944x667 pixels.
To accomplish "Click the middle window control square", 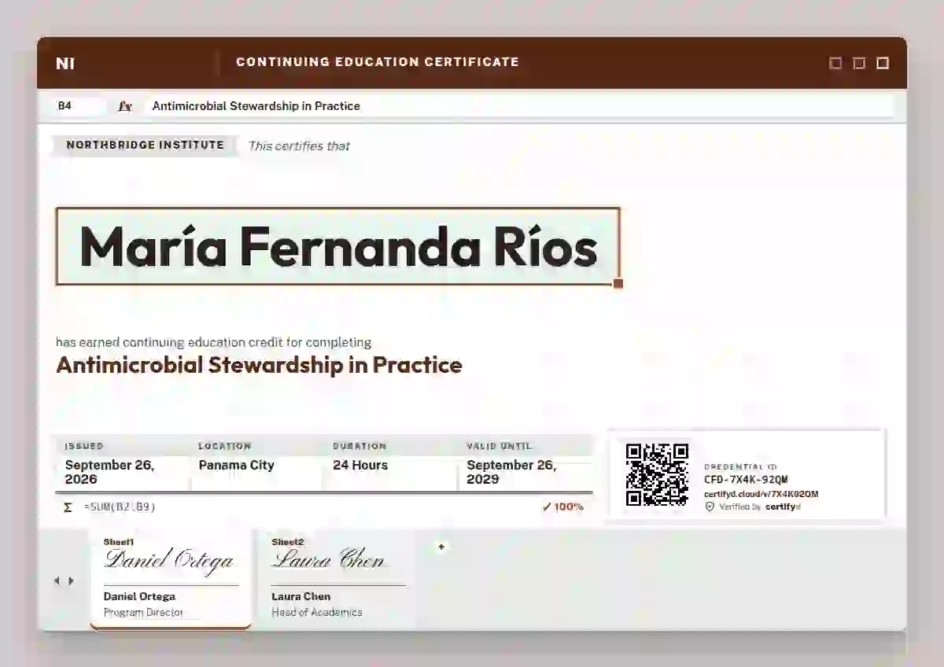I will [x=859, y=63].
